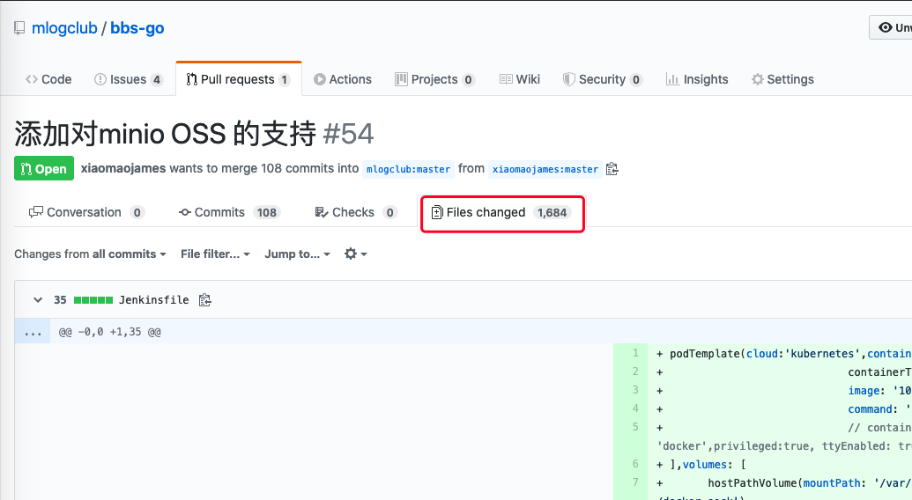The image size is (912, 500).
Task: Open repository Settings tab
Action: tap(782, 79)
